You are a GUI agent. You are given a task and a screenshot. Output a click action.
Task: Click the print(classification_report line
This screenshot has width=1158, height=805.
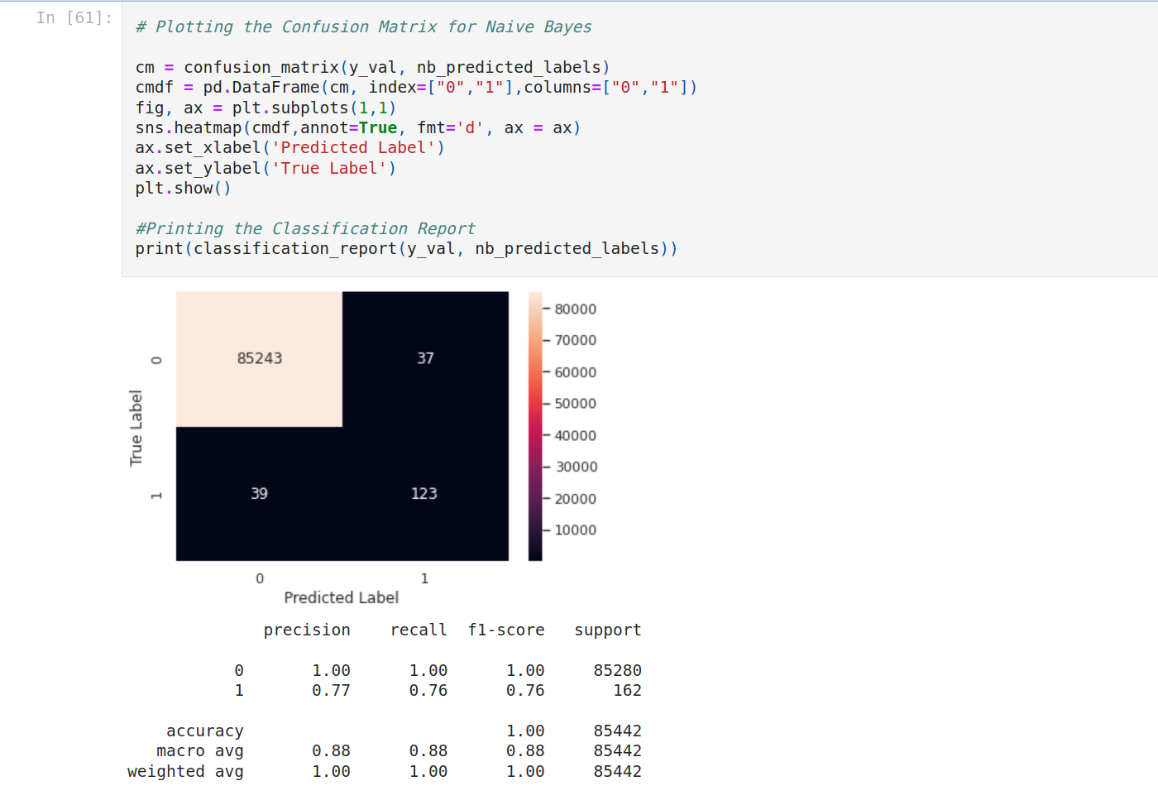point(406,248)
